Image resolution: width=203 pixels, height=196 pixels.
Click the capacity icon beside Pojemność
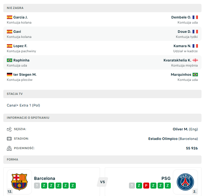(9, 148)
